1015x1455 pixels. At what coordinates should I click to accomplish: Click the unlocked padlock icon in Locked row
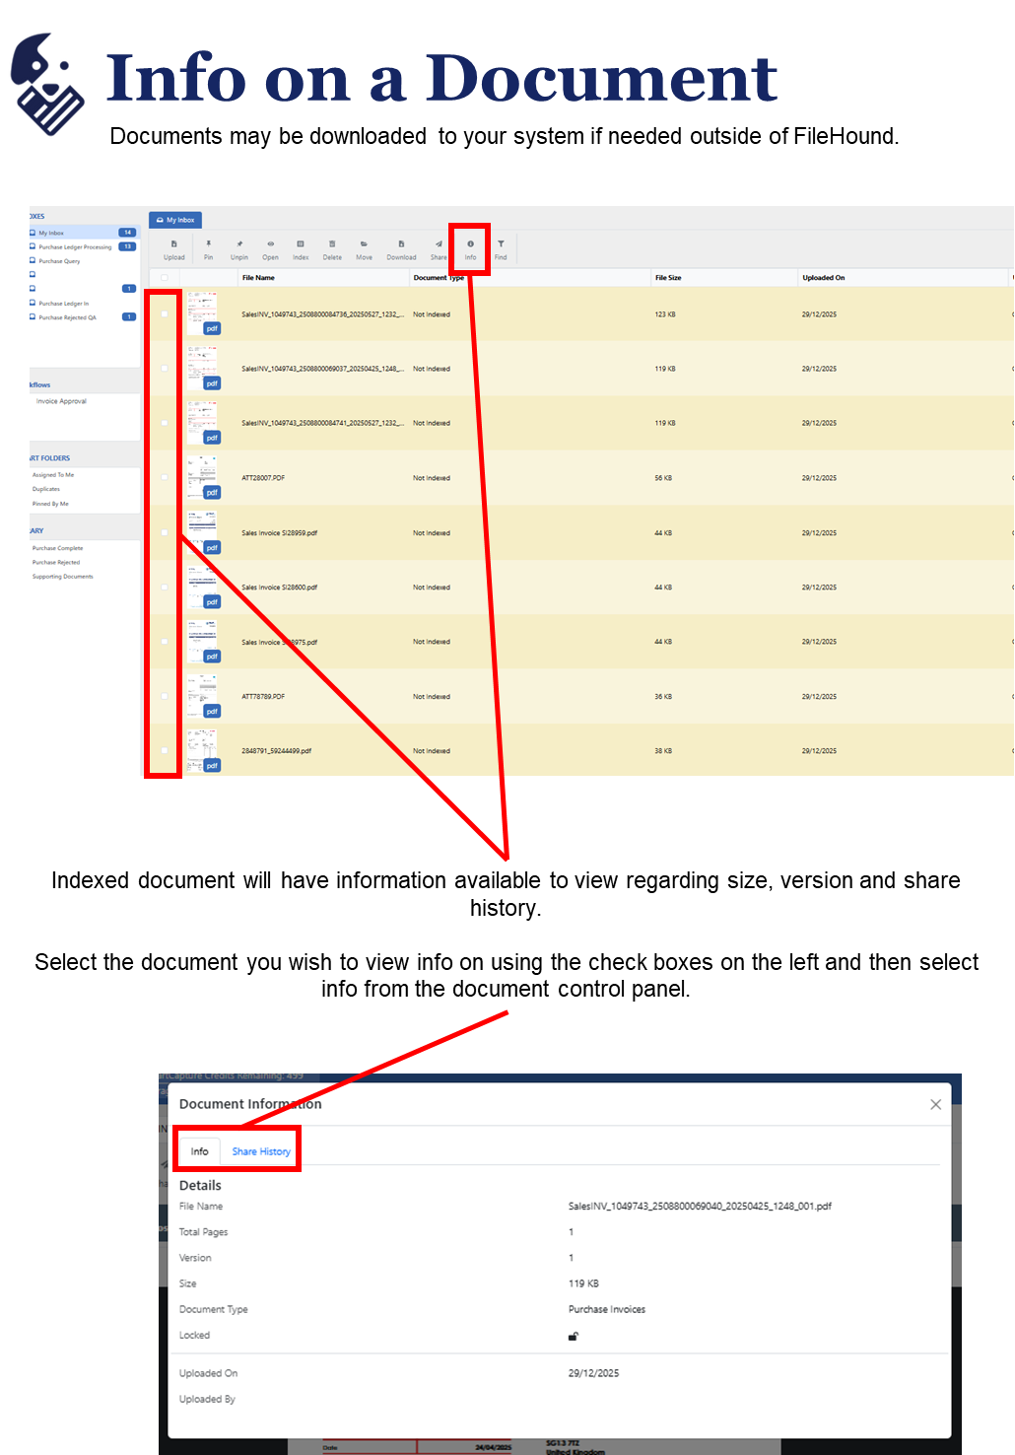click(573, 1337)
